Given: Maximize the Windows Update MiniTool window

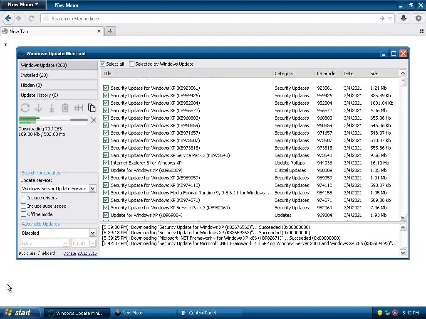Looking at the screenshot, I should [x=394, y=54].
